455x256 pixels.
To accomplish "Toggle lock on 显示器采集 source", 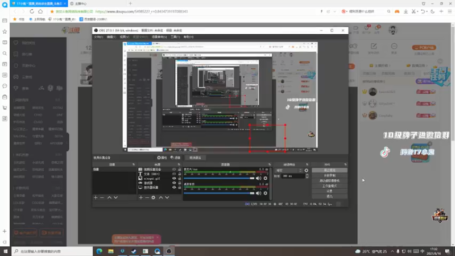I will 179,188.
